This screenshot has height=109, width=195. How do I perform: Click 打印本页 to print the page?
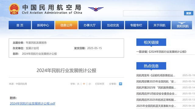coord(100,84)
